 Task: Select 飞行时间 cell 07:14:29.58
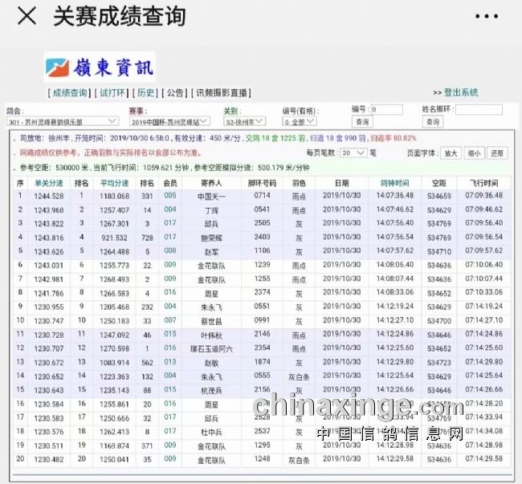(484, 459)
